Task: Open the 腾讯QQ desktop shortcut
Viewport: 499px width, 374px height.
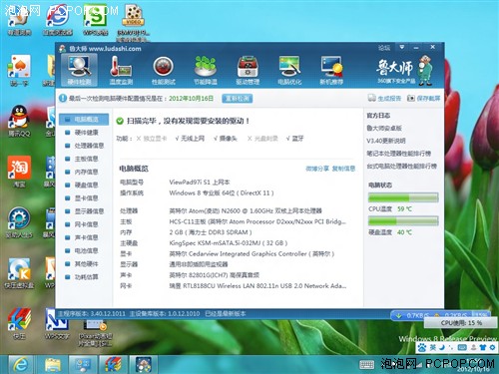Action: [19, 121]
